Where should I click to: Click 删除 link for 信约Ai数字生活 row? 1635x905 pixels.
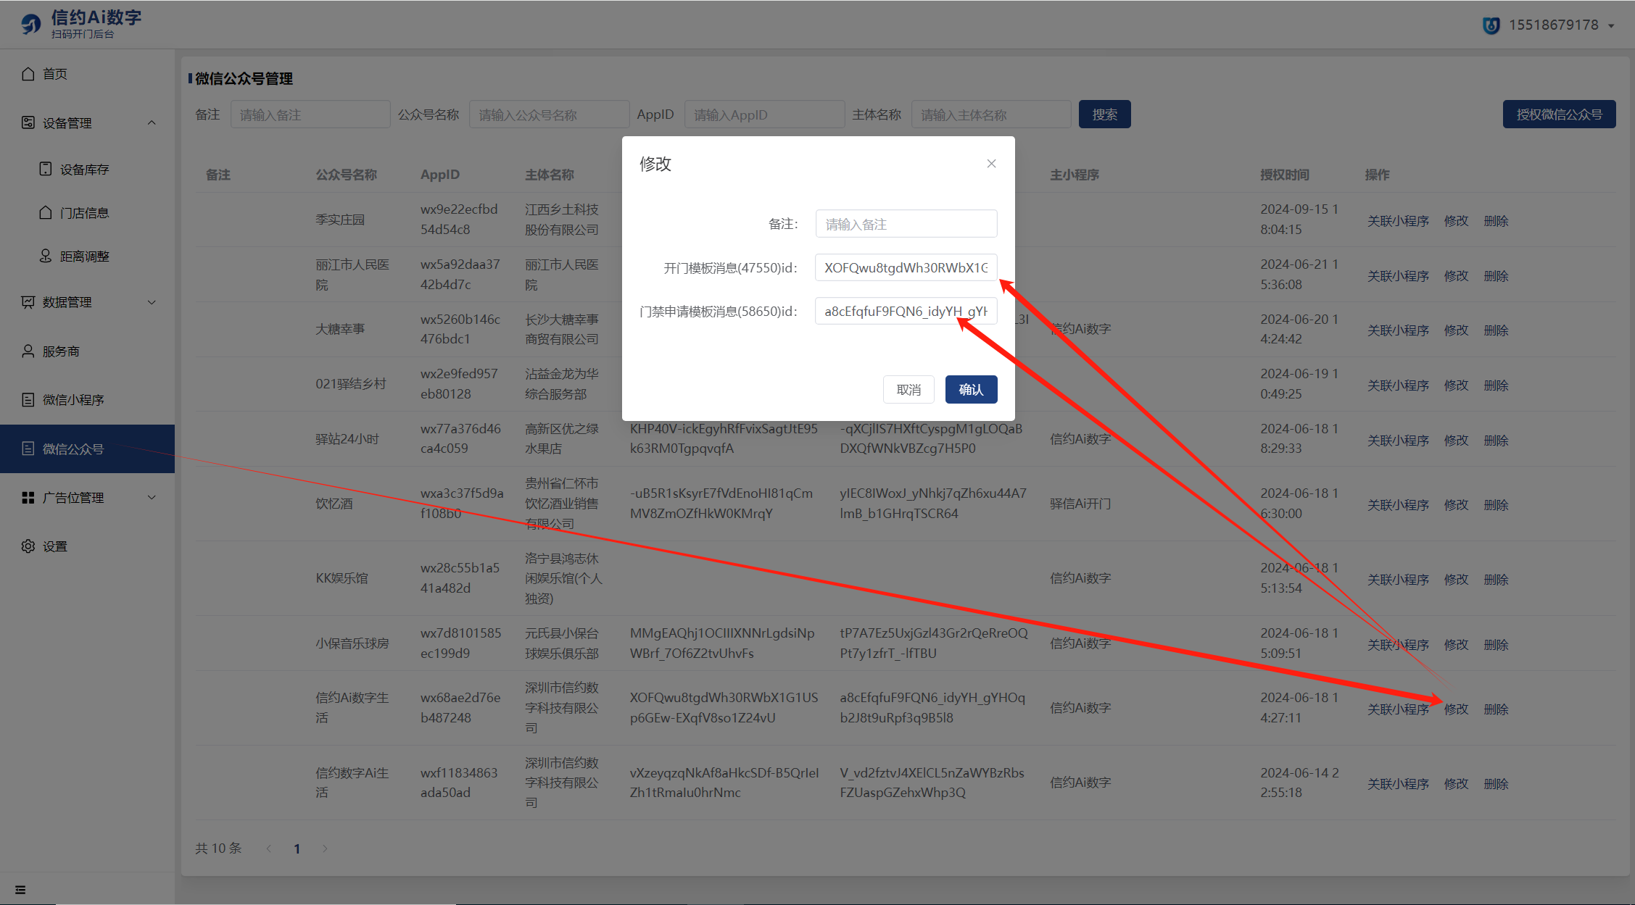(x=1496, y=709)
